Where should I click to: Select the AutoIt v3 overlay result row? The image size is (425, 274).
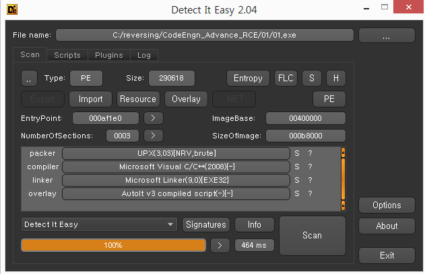point(176,193)
